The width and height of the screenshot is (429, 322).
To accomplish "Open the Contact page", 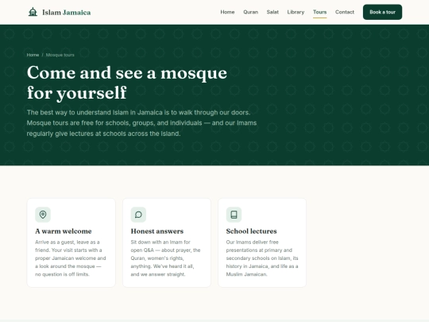I will (x=345, y=12).
